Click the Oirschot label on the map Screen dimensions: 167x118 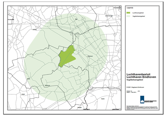pos(34,30)
